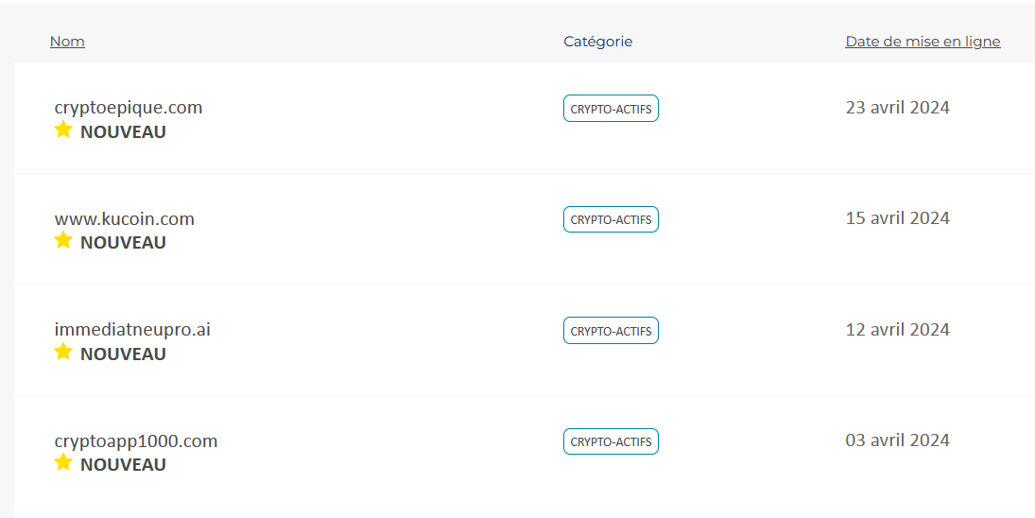The height and width of the screenshot is (518, 1035).
Task: Open the cryptoapp1000.com entry
Action: tap(136, 441)
